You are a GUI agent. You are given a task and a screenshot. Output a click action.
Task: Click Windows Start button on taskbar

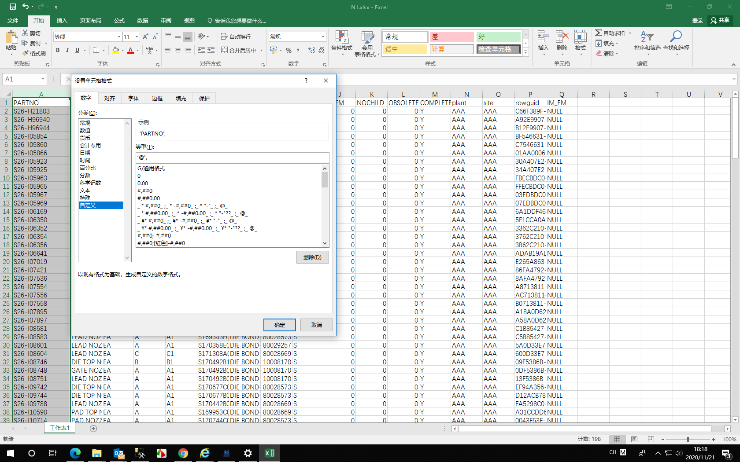[11, 453]
